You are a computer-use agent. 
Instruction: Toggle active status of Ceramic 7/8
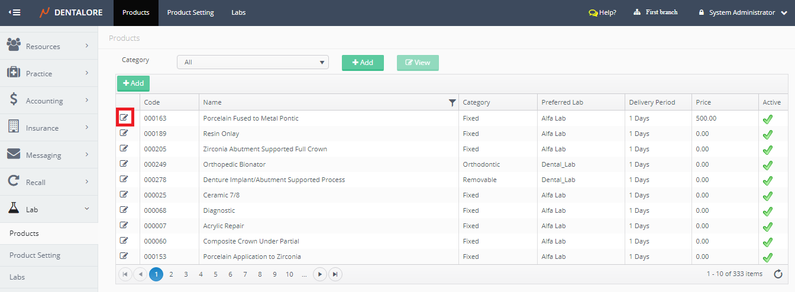coord(768,196)
